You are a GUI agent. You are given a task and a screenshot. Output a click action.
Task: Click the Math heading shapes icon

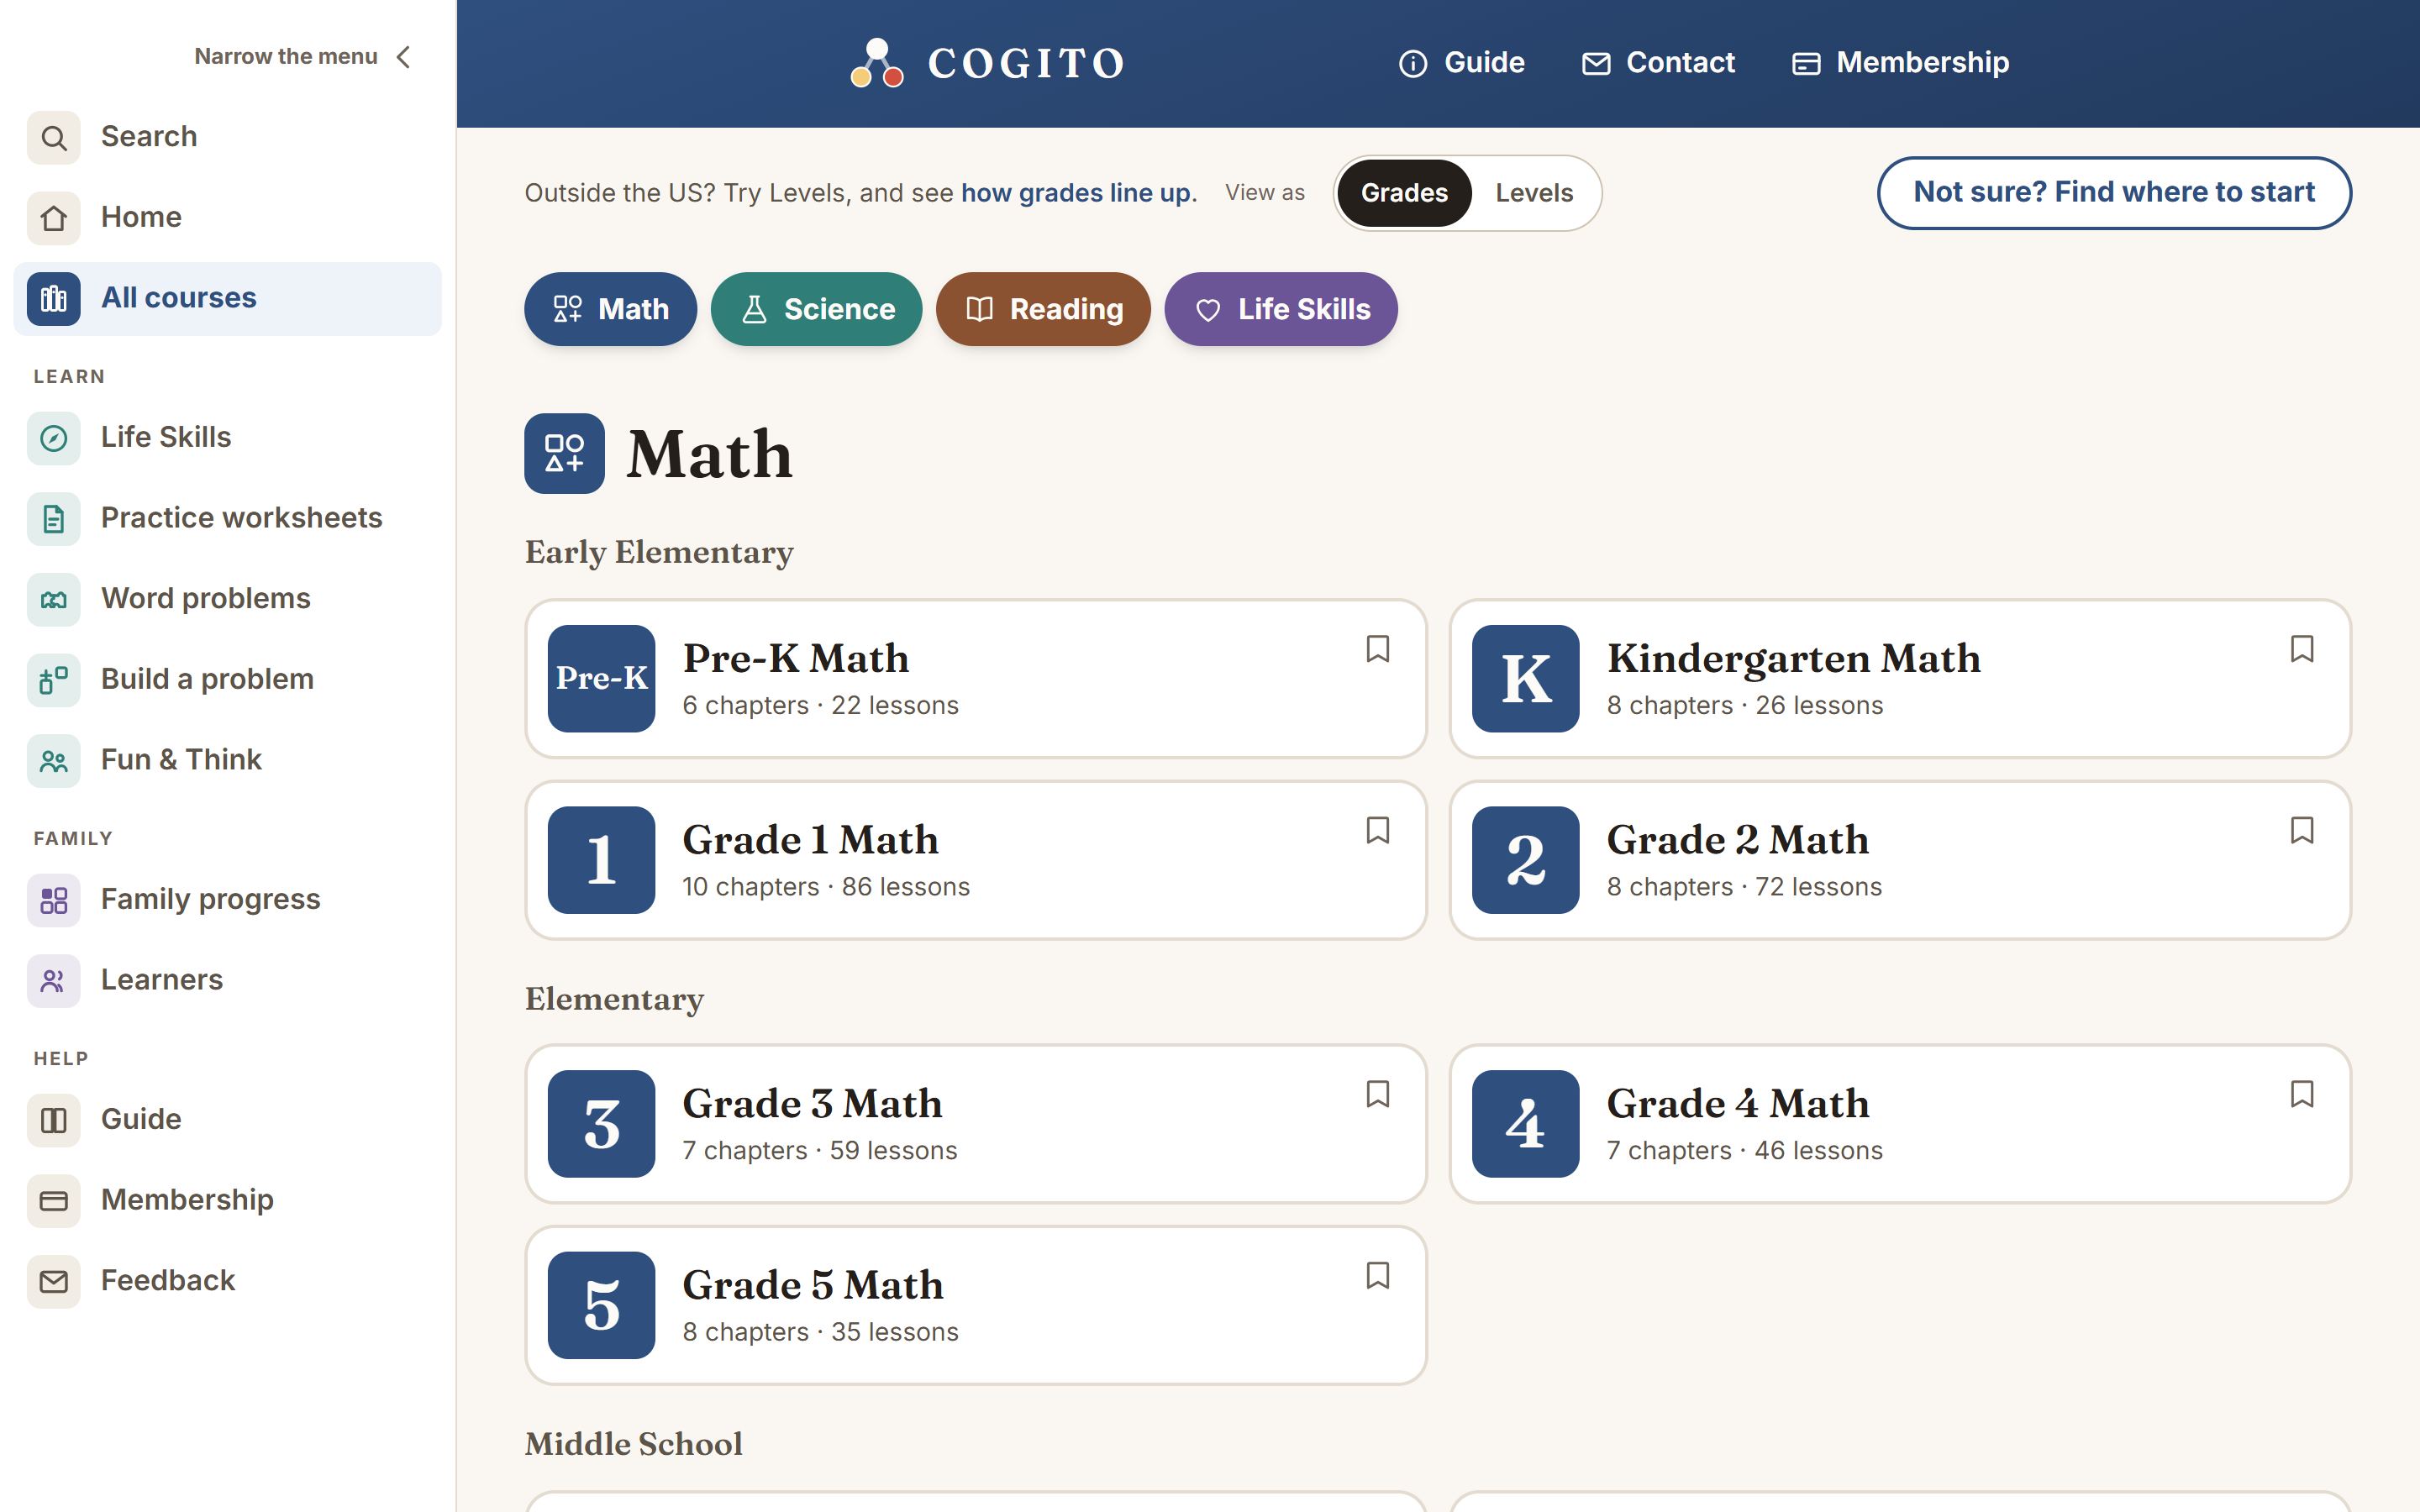click(564, 453)
